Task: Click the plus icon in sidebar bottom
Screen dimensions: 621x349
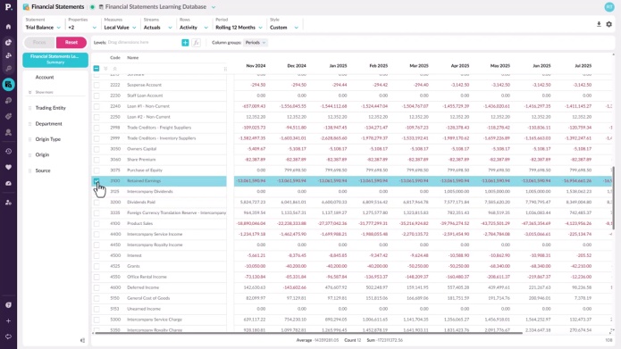Action: pyautogui.click(x=8, y=321)
